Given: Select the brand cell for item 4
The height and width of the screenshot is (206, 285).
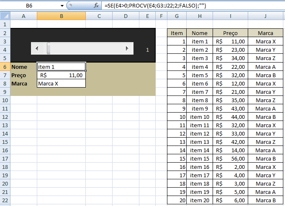Looking at the screenshot, I should [x=266, y=67].
